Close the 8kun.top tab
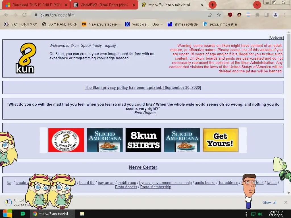The width and height of the screenshot is (291, 218). pyautogui.click(x=202, y=5)
